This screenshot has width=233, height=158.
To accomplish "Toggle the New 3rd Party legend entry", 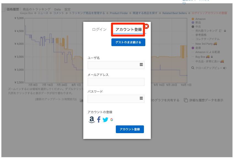I will point(204,44).
